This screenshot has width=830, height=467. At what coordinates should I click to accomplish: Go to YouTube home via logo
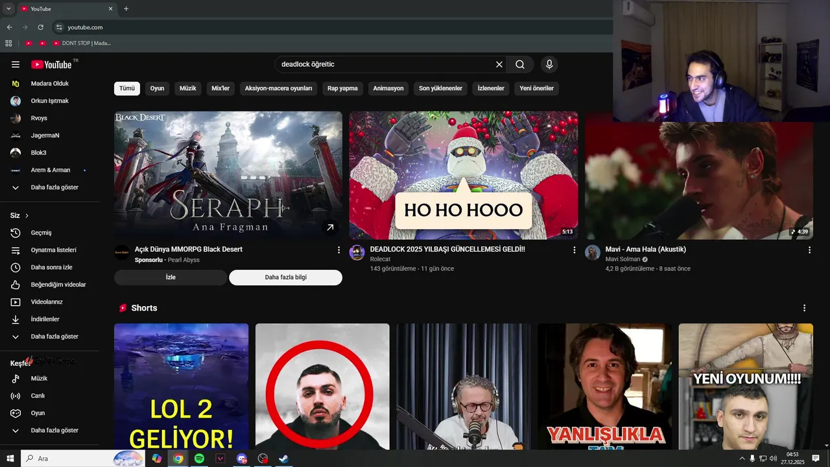[51, 64]
